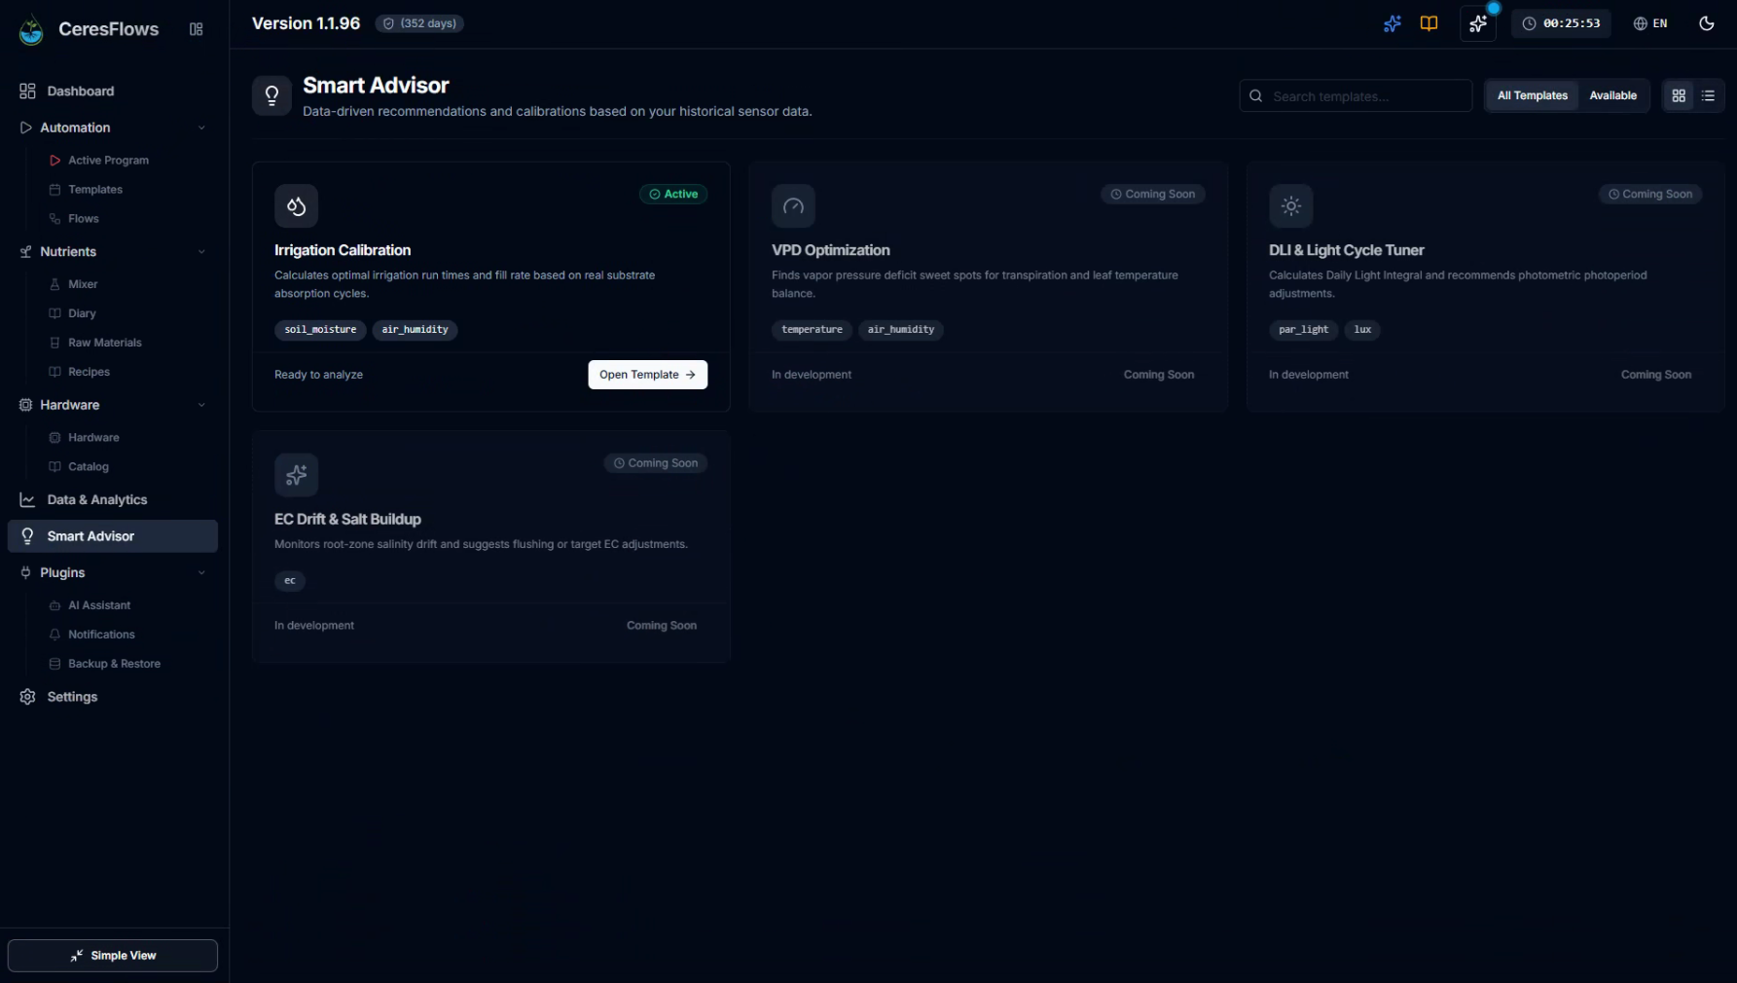1737x983 pixels.
Task: Click the Open Template button
Action: click(647, 375)
